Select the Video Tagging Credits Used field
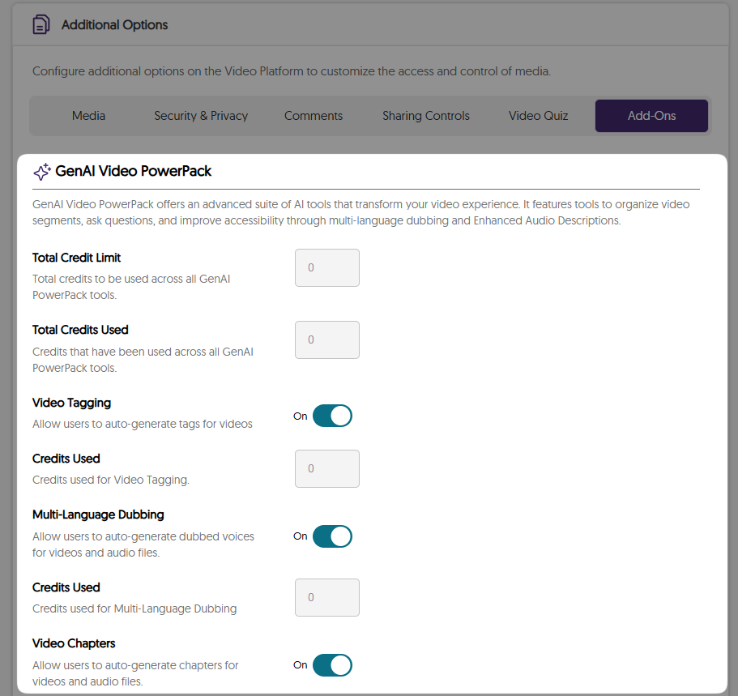This screenshot has height=696, width=738. click(x=326, y=468)
